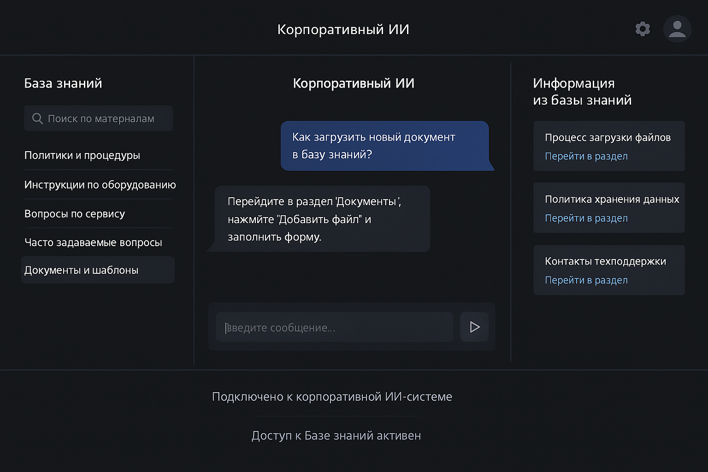The image size is (708, 472).
Task: Click the user profile avatar icon
Action: [x=677, y=29]
